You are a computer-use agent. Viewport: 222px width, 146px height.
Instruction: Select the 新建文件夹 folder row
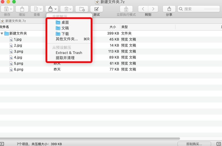coord(111,33)
